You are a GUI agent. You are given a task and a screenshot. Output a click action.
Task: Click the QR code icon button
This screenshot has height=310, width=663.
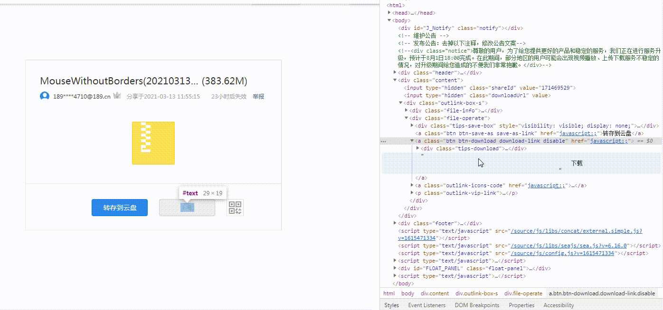235,208
